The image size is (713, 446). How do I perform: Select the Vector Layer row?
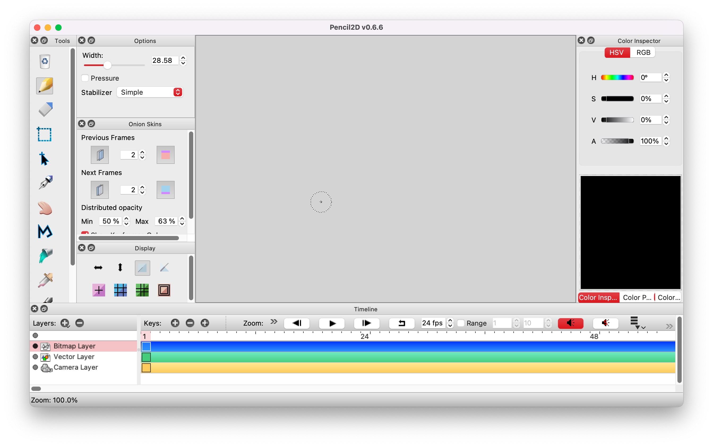pos(84,357)
